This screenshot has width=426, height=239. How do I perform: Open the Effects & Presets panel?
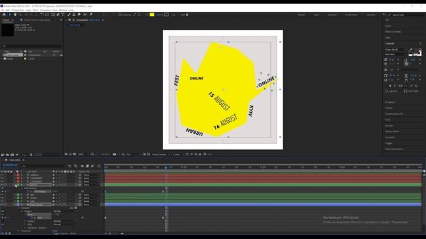click(393, 32)
